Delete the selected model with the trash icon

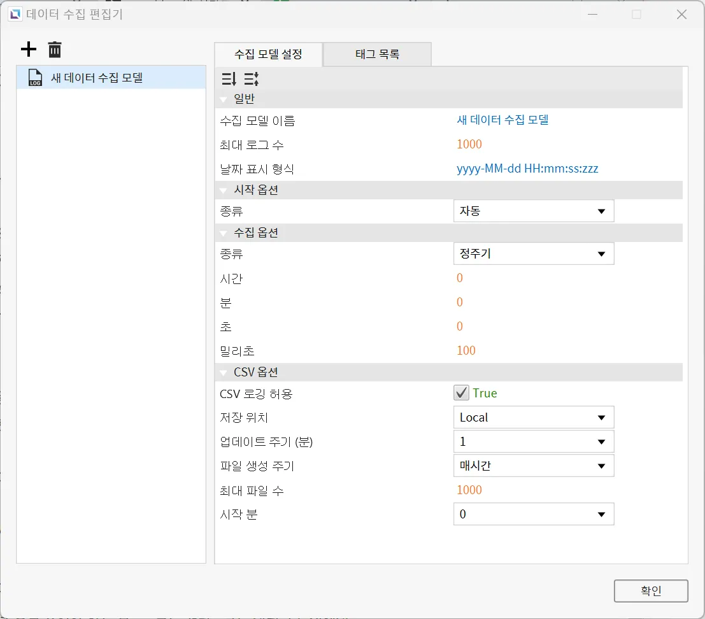tap(55, 49)
